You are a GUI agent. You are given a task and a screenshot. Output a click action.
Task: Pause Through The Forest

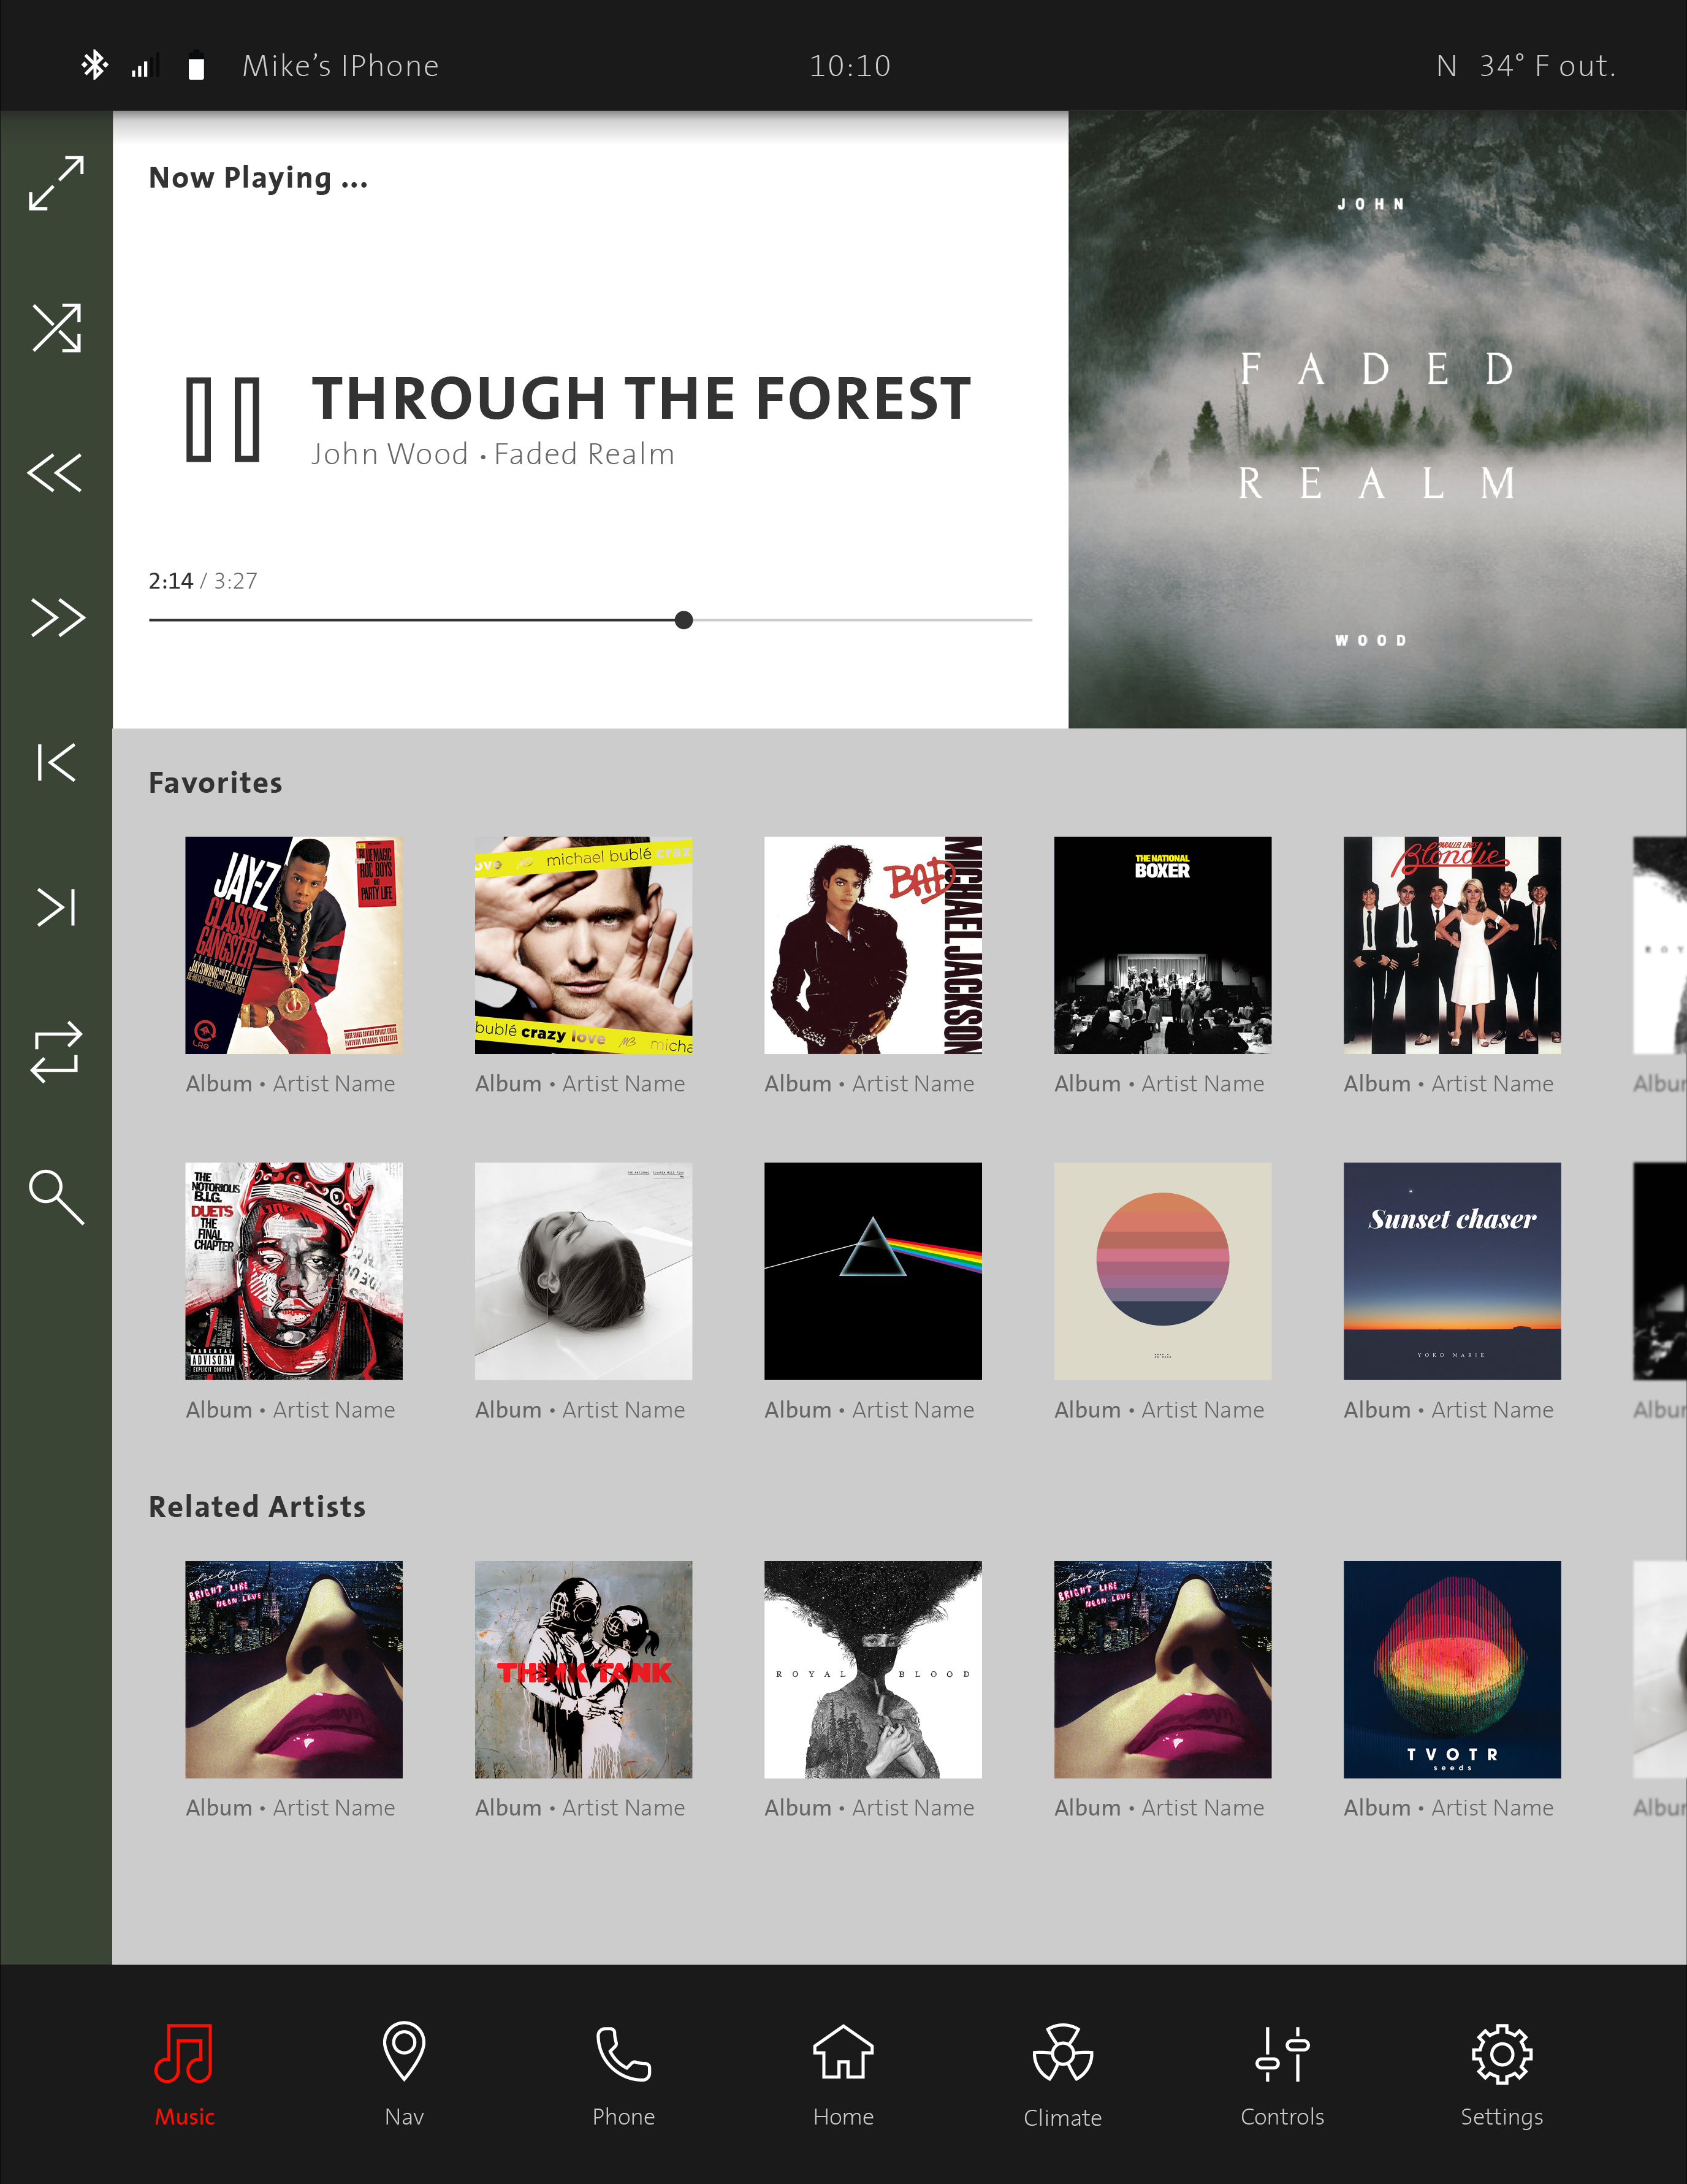pos(223,420)
